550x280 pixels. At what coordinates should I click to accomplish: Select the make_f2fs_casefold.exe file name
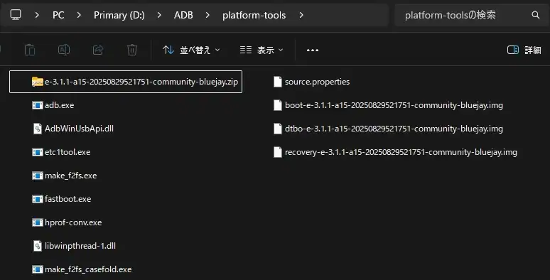click(x=88, y=269)
